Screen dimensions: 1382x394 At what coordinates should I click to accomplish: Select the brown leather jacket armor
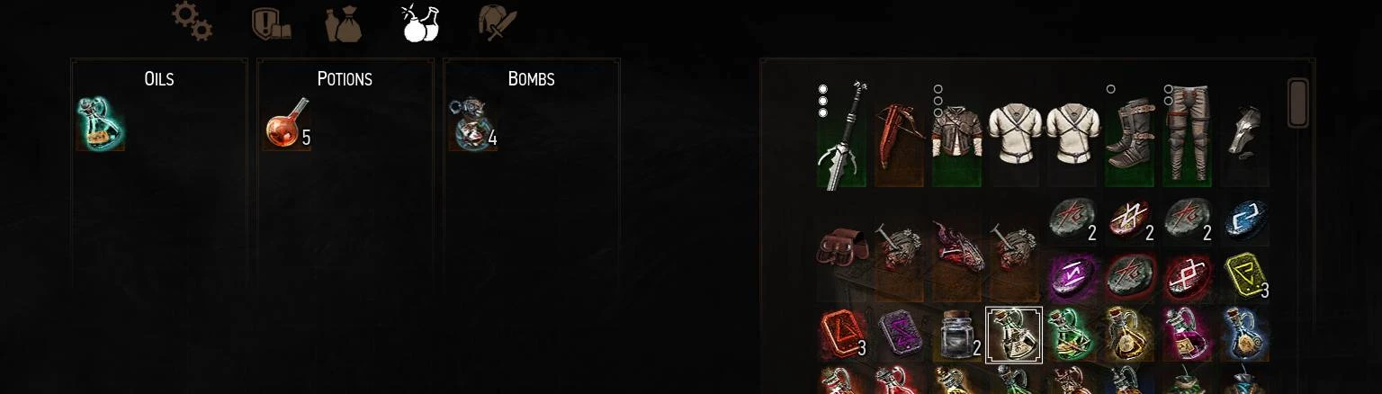pyautogui.click(x=956, y=135)
